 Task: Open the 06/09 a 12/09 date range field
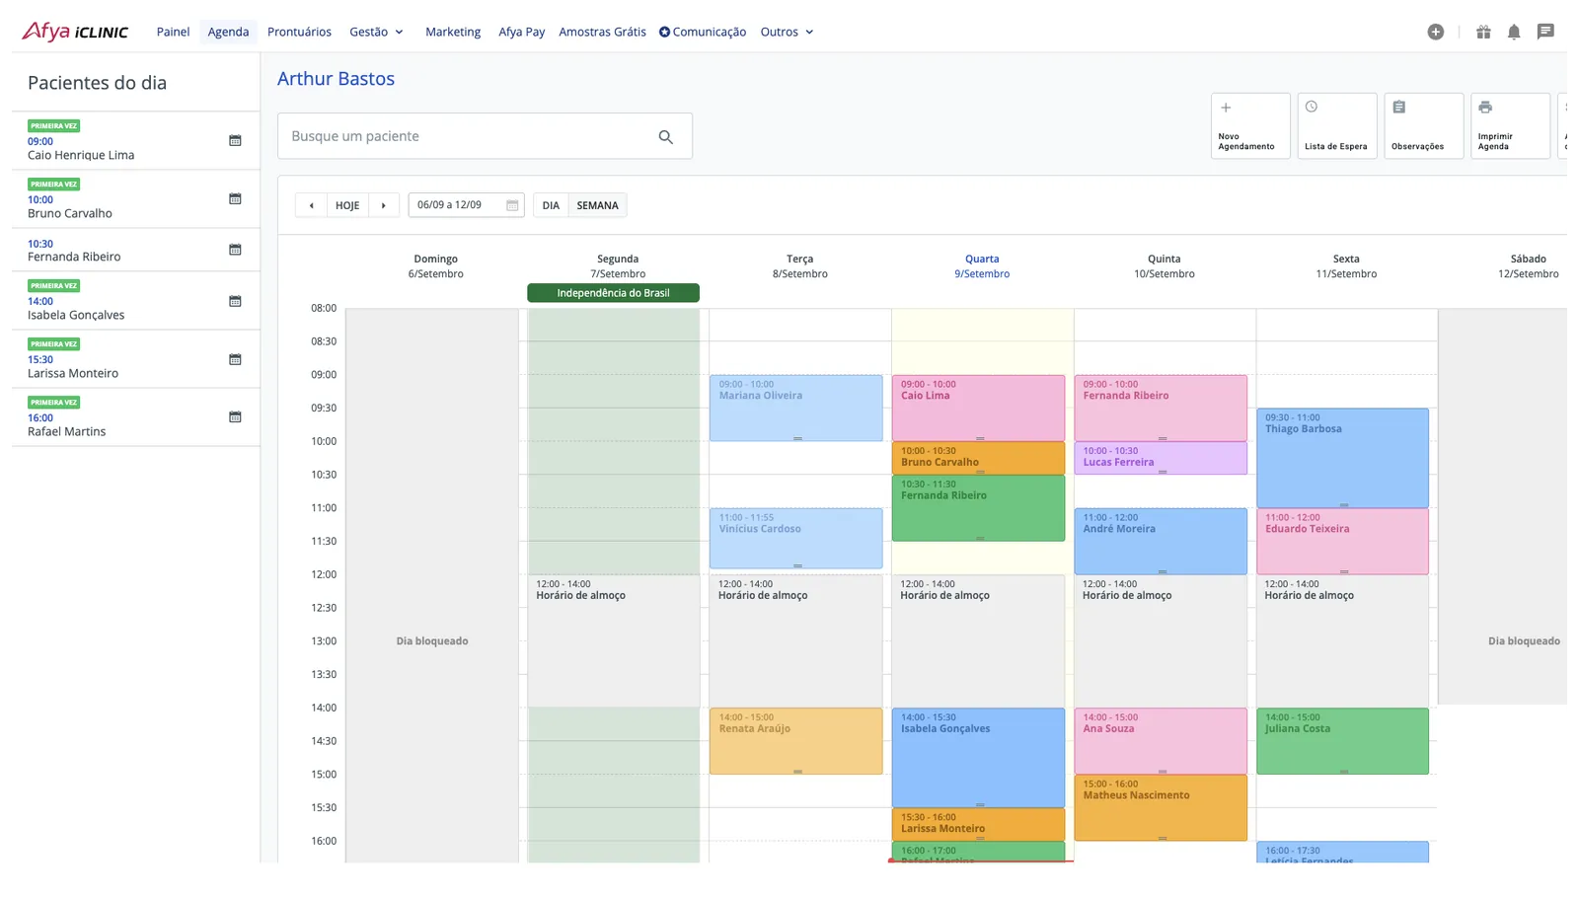coord(466,205)
